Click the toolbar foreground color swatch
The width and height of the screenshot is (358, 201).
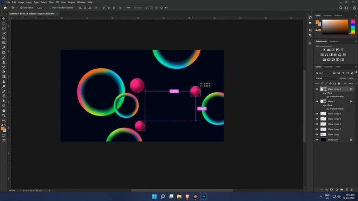click(2, 128)
